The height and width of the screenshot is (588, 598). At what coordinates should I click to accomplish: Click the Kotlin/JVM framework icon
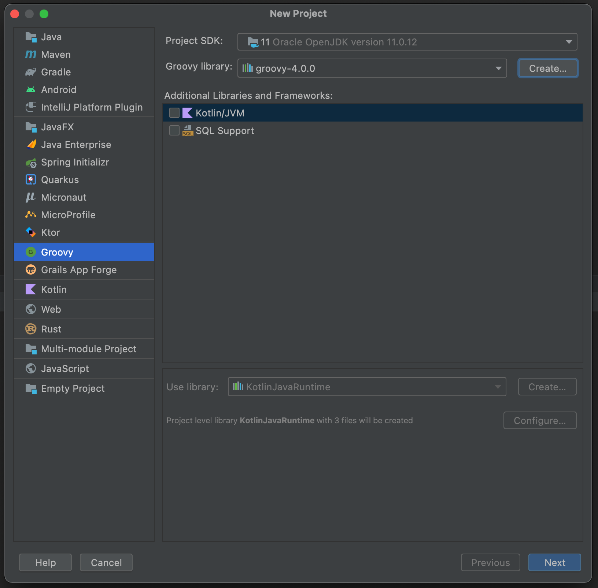click(187, 113)
